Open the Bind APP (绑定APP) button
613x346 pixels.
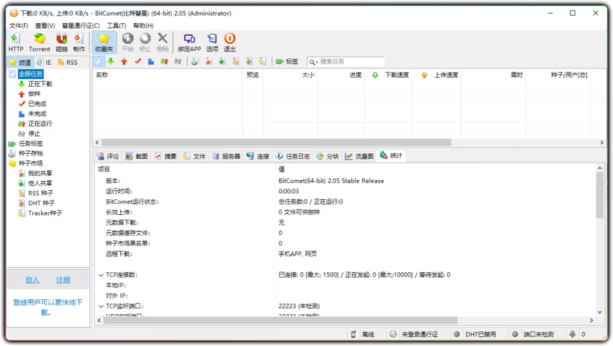point(189,43)
